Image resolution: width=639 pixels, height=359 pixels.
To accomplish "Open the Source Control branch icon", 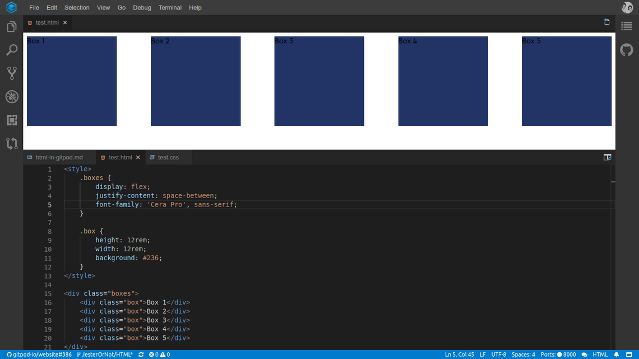I will coord(12,73).
